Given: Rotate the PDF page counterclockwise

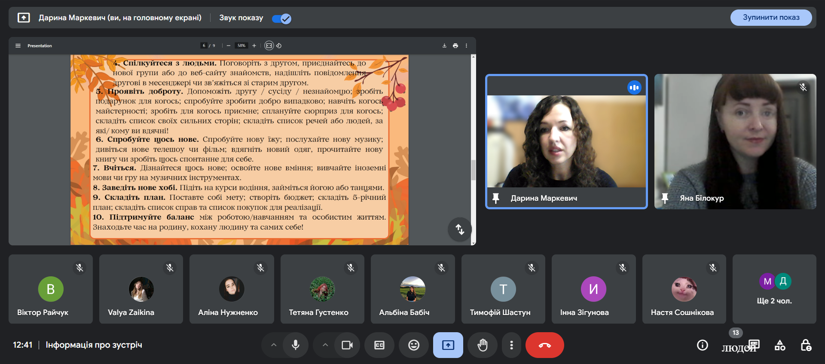Looking at the screenshot, I should (279, 46).
